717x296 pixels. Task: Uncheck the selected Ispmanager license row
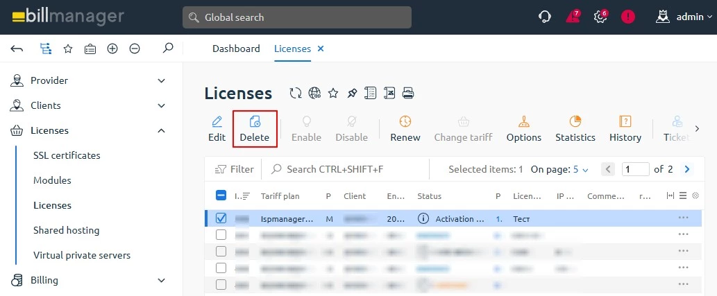[x=221, y=218]
